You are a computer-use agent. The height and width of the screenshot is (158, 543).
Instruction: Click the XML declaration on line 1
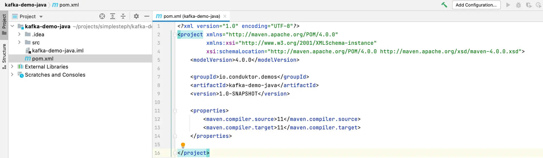click(238, 26)
